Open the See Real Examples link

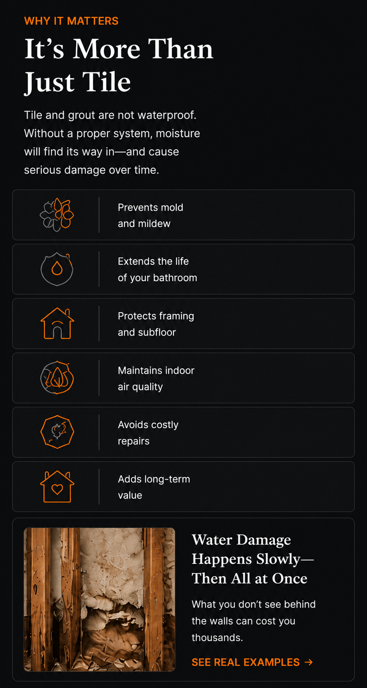click(x=252, y=662)
